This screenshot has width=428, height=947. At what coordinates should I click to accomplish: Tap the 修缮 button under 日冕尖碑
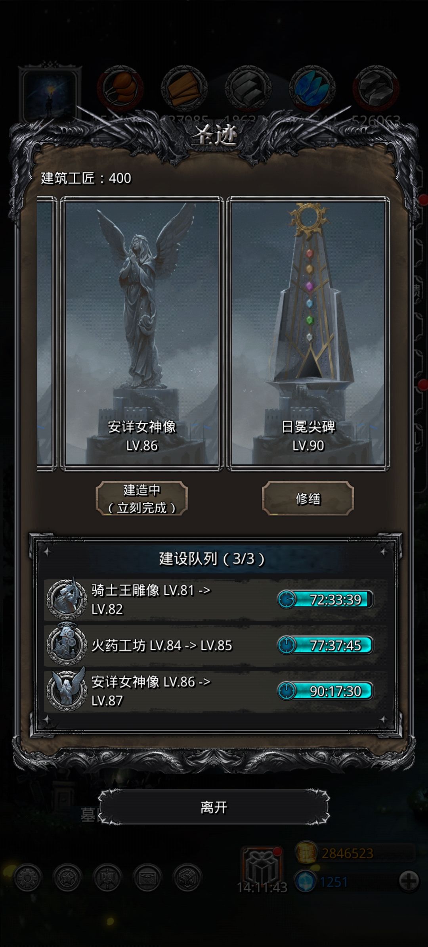pos(308,498)
